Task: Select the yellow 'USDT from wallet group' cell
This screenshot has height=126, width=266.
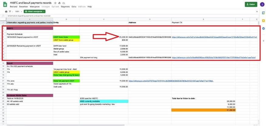Action: coord(66,40)
